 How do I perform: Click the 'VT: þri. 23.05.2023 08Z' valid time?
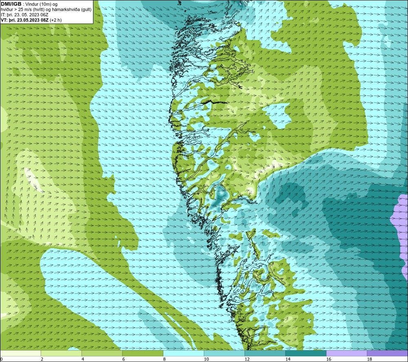coord(24,20)
